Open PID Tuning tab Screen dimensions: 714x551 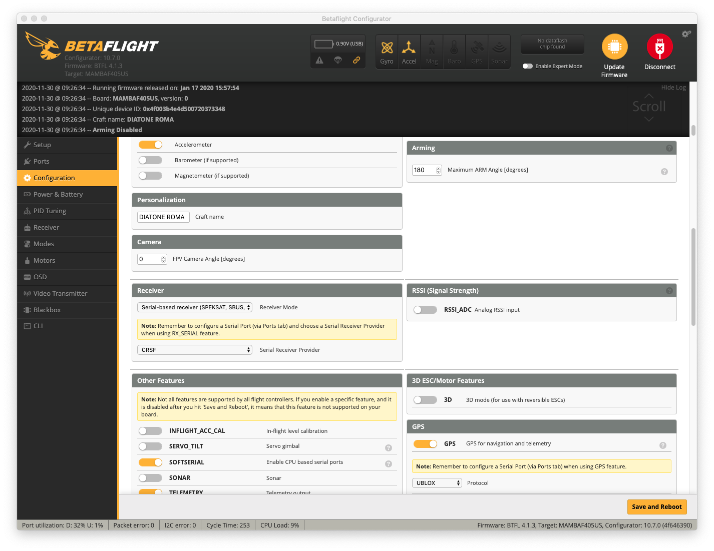click(x=67, y=211)
